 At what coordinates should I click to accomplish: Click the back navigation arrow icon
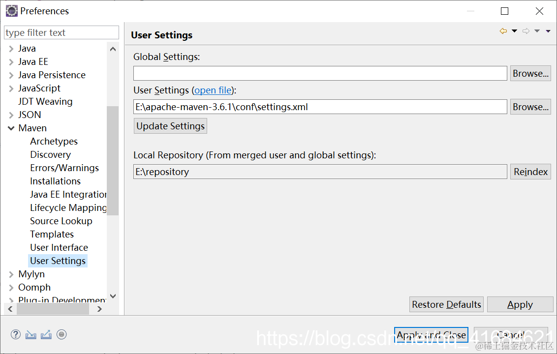tap(503, 31)
